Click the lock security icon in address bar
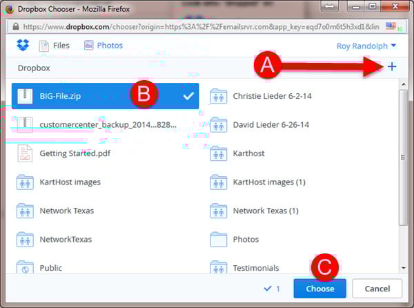414x308 pixels. point(16,26)
